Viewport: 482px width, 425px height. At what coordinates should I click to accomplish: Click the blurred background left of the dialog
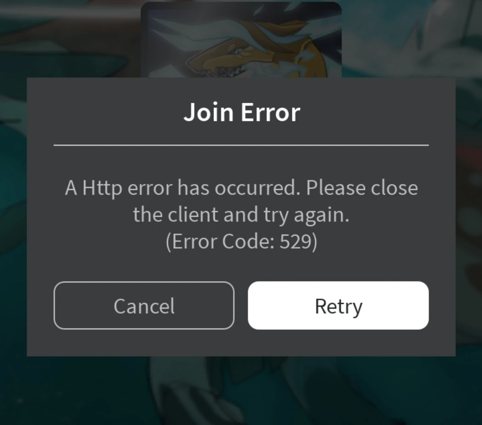[13, 215]
